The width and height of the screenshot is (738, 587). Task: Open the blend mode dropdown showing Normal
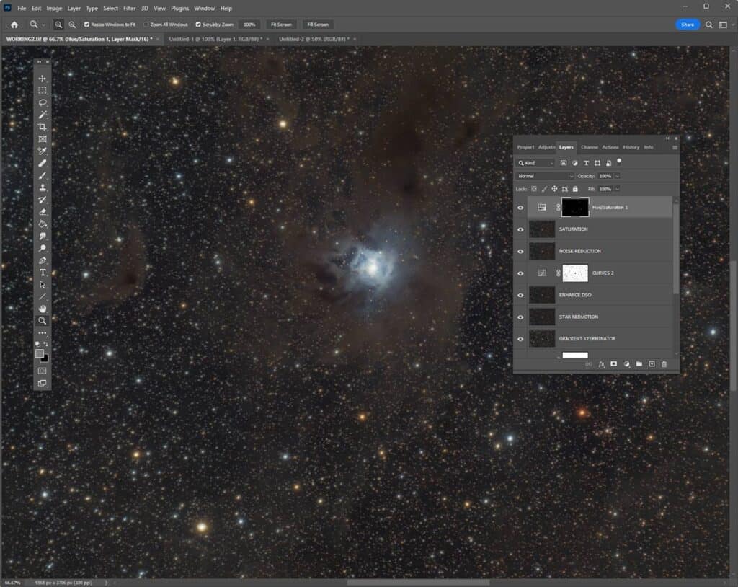click(546, 176)
